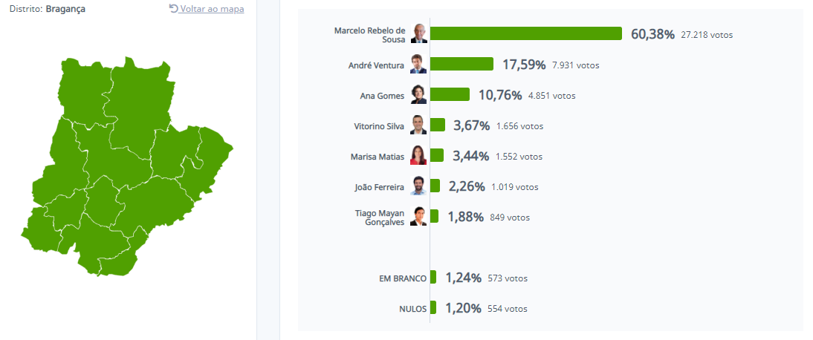The height and width of the screenshot is (340, 813).
Task: Click the NULOS vote bar
Action: [433, 308]
